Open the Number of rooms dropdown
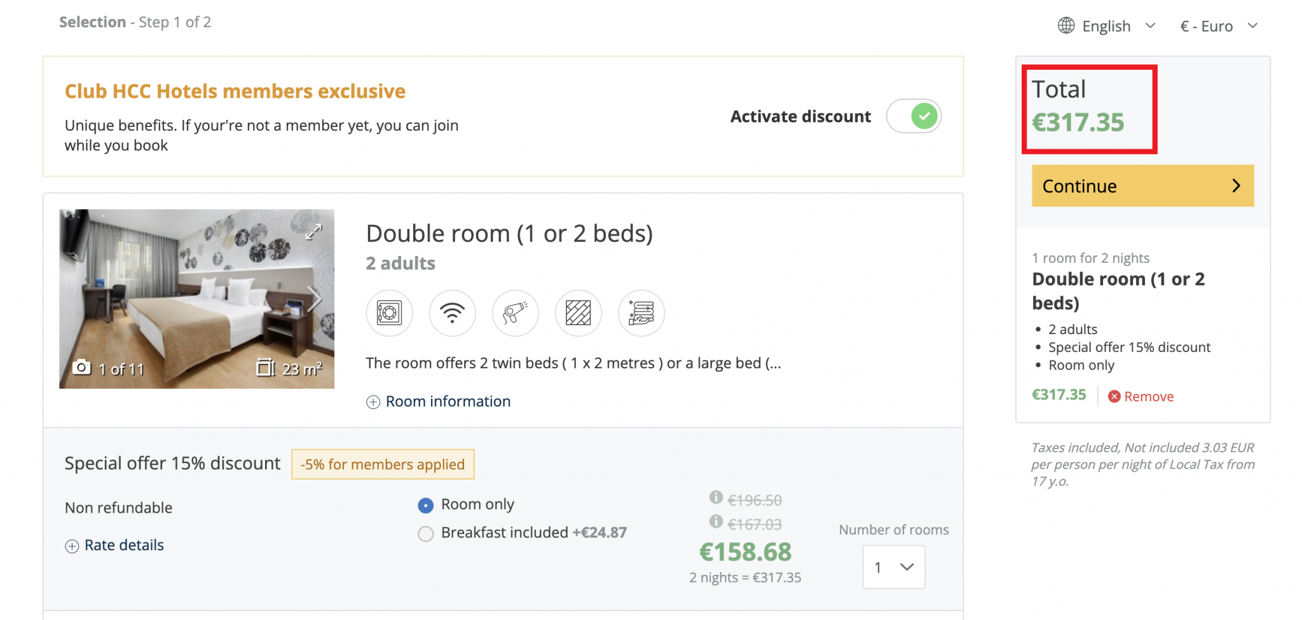This screenshot has height=620, width=1302. tap(893, 567)
